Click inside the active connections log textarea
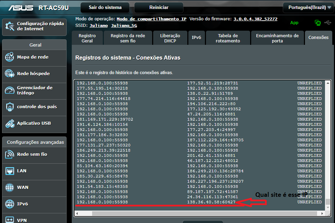The image size is (335, 223). point(202,148)
